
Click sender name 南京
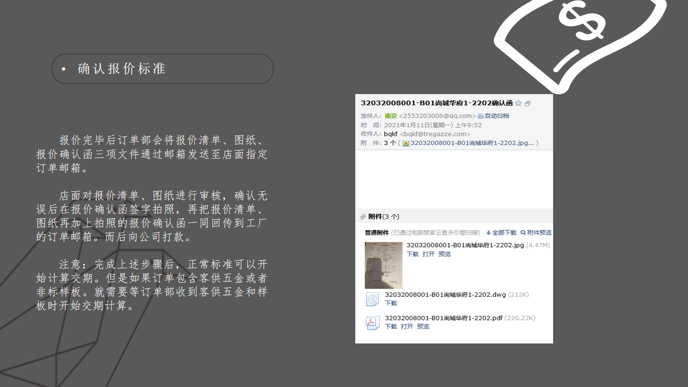tap(391, 116)
